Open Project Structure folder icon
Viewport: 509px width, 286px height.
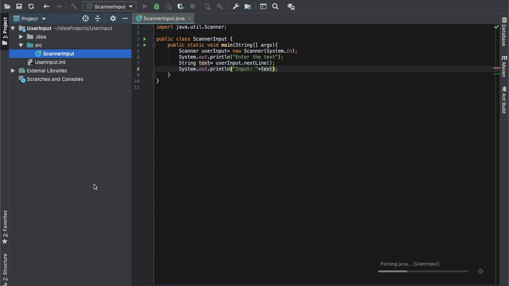(x=248, y=6)
